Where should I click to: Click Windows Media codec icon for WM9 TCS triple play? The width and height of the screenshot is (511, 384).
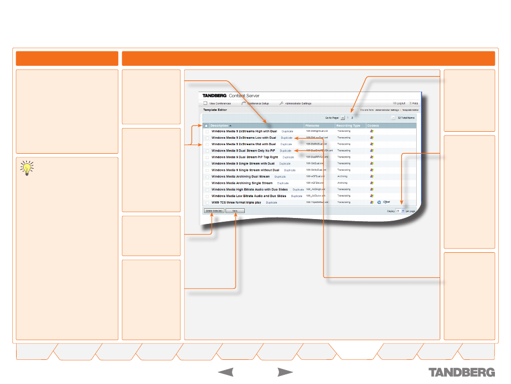click(372, 202)
